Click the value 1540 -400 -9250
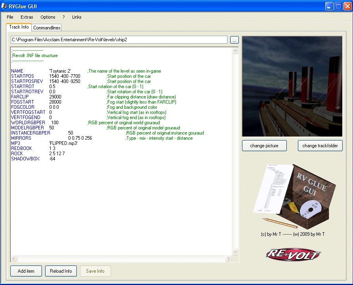The height and width of the screenshot is (285, 353). click(x=65, y=81)
